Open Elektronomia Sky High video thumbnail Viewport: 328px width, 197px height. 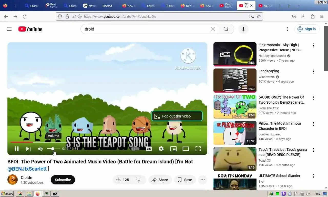click(235, 54)
